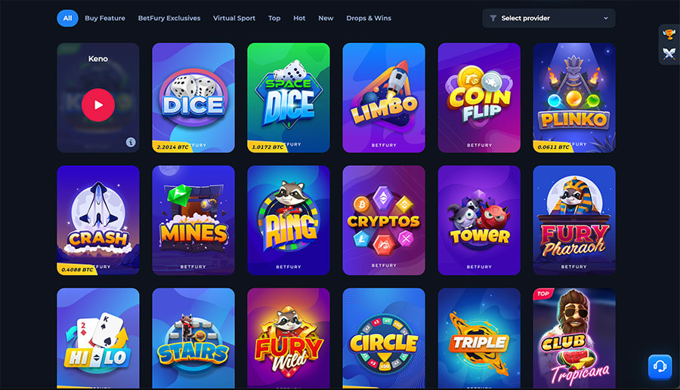Launch the Plinko game tile

(574, 97)
